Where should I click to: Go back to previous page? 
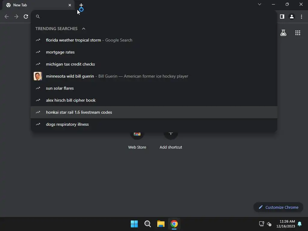point(7,17)
